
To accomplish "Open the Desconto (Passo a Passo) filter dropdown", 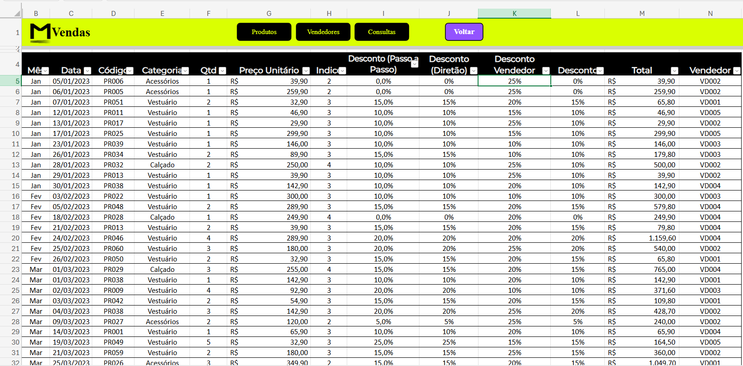I will click(x=414, y=64).
